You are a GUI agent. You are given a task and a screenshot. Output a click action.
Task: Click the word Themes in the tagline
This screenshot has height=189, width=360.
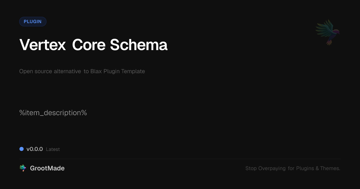[330, 168]
